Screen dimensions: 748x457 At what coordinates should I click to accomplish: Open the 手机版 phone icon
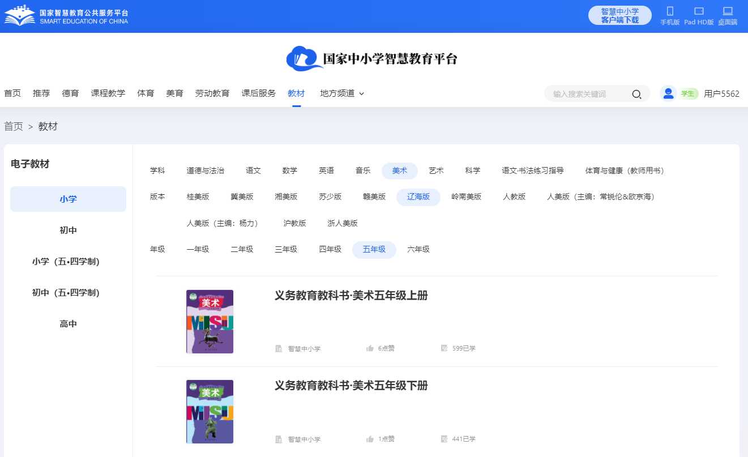coord(670,11)
